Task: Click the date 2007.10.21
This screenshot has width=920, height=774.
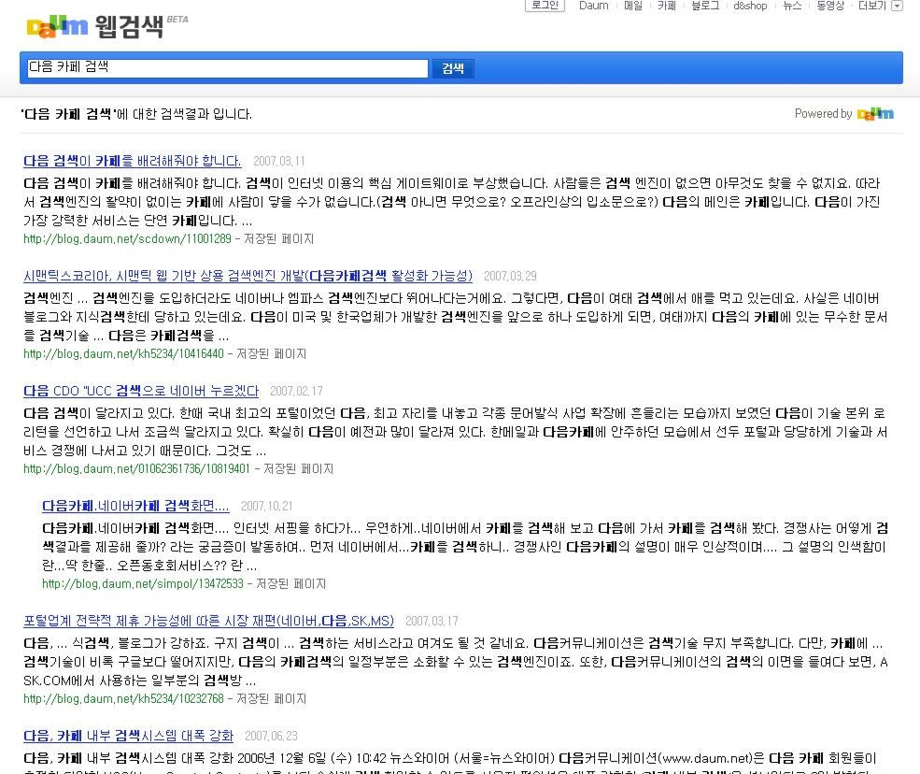Action: (267, 507)
